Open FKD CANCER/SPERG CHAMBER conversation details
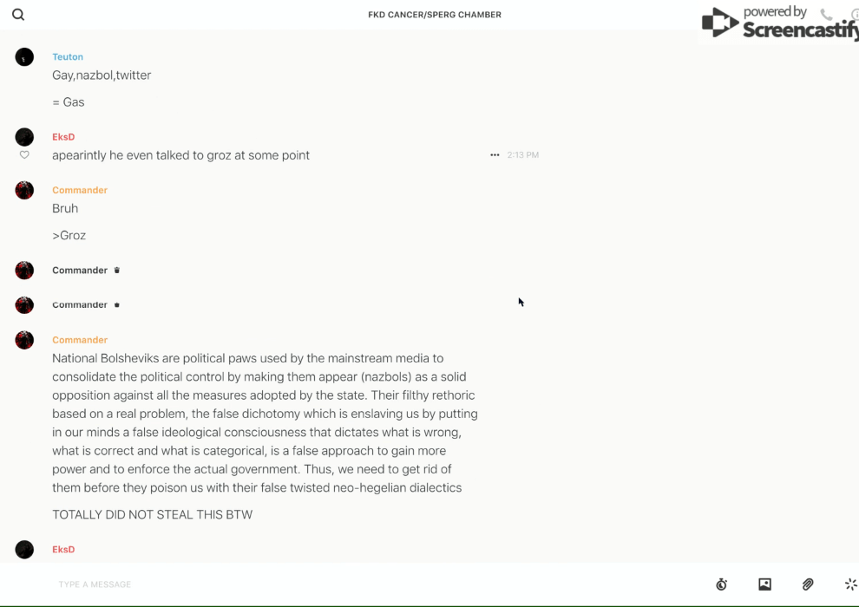Screen dimensions: 859x607 pyautogui.click(x=434, y=15)
